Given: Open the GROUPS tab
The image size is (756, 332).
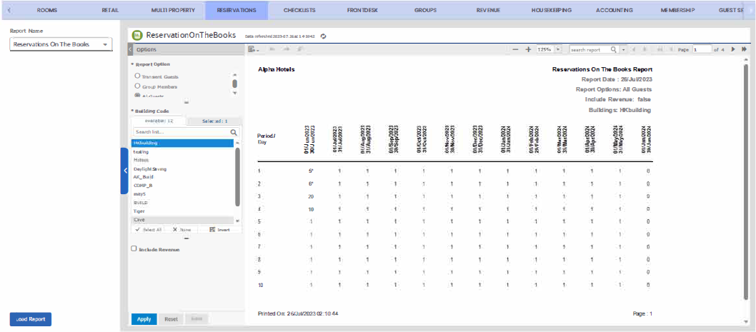Looking at the screenshot, I should coord(425,10).
